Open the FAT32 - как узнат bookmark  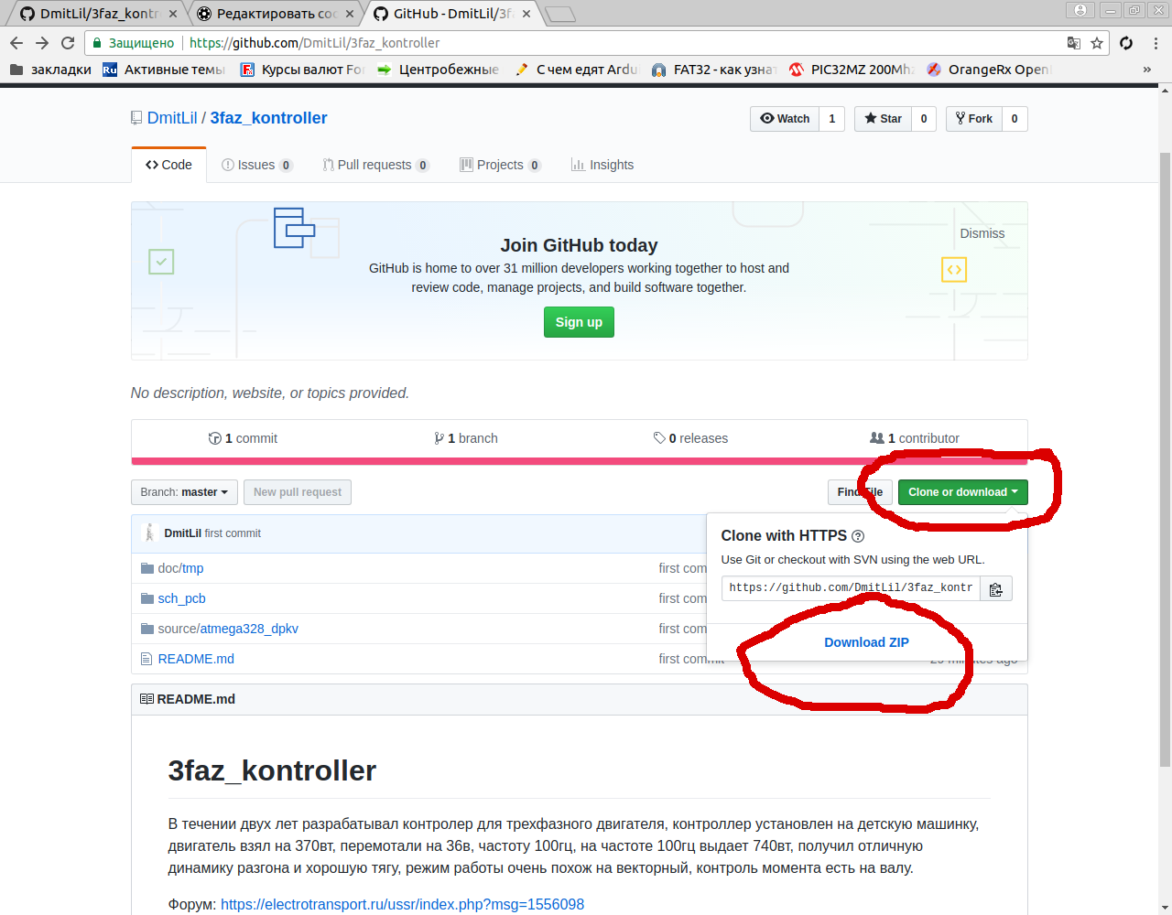click(x=713, y=70)
